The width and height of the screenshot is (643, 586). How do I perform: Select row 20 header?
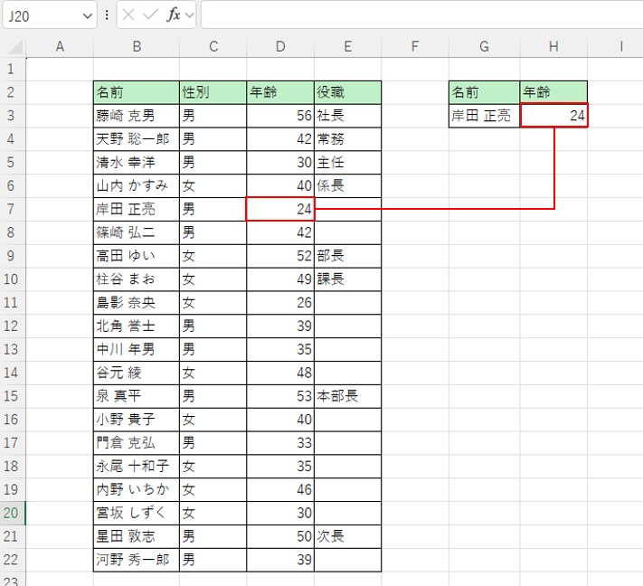coord(11,513)
